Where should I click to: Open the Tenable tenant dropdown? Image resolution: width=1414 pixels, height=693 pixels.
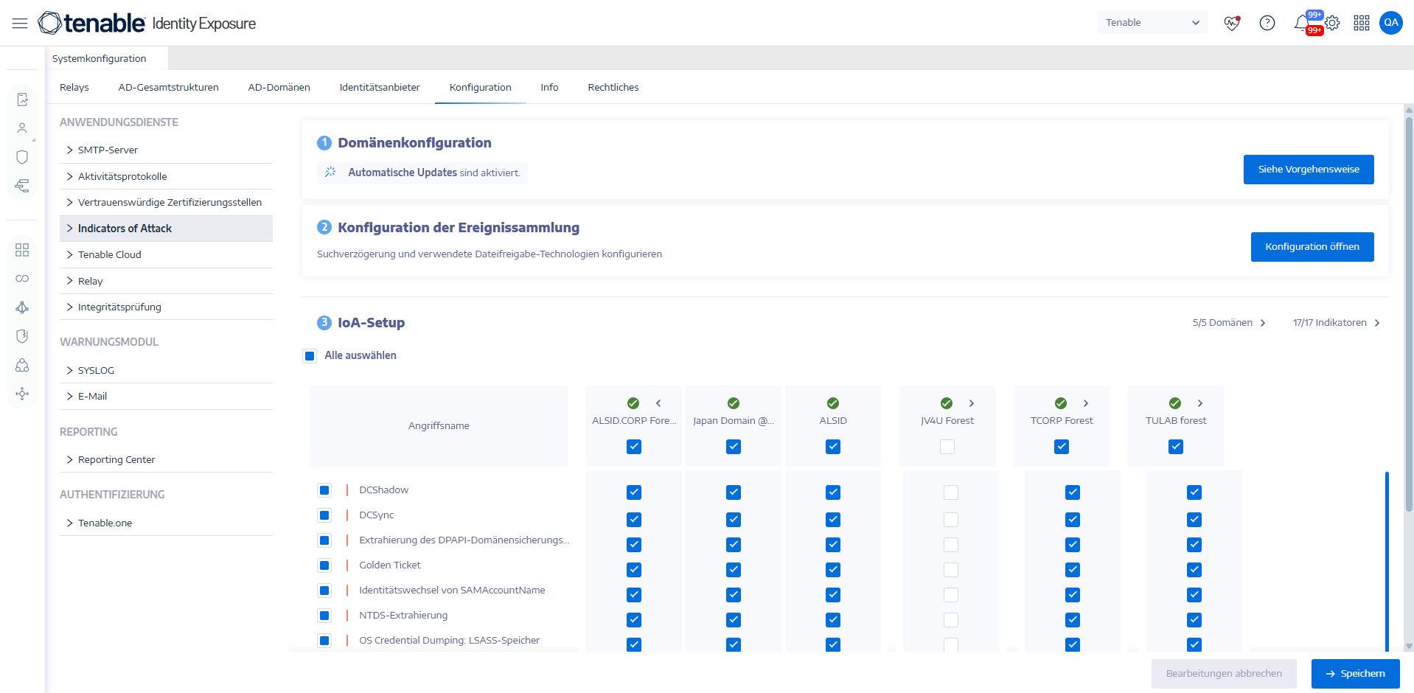pyautogui.click(x=1152, y=23)
